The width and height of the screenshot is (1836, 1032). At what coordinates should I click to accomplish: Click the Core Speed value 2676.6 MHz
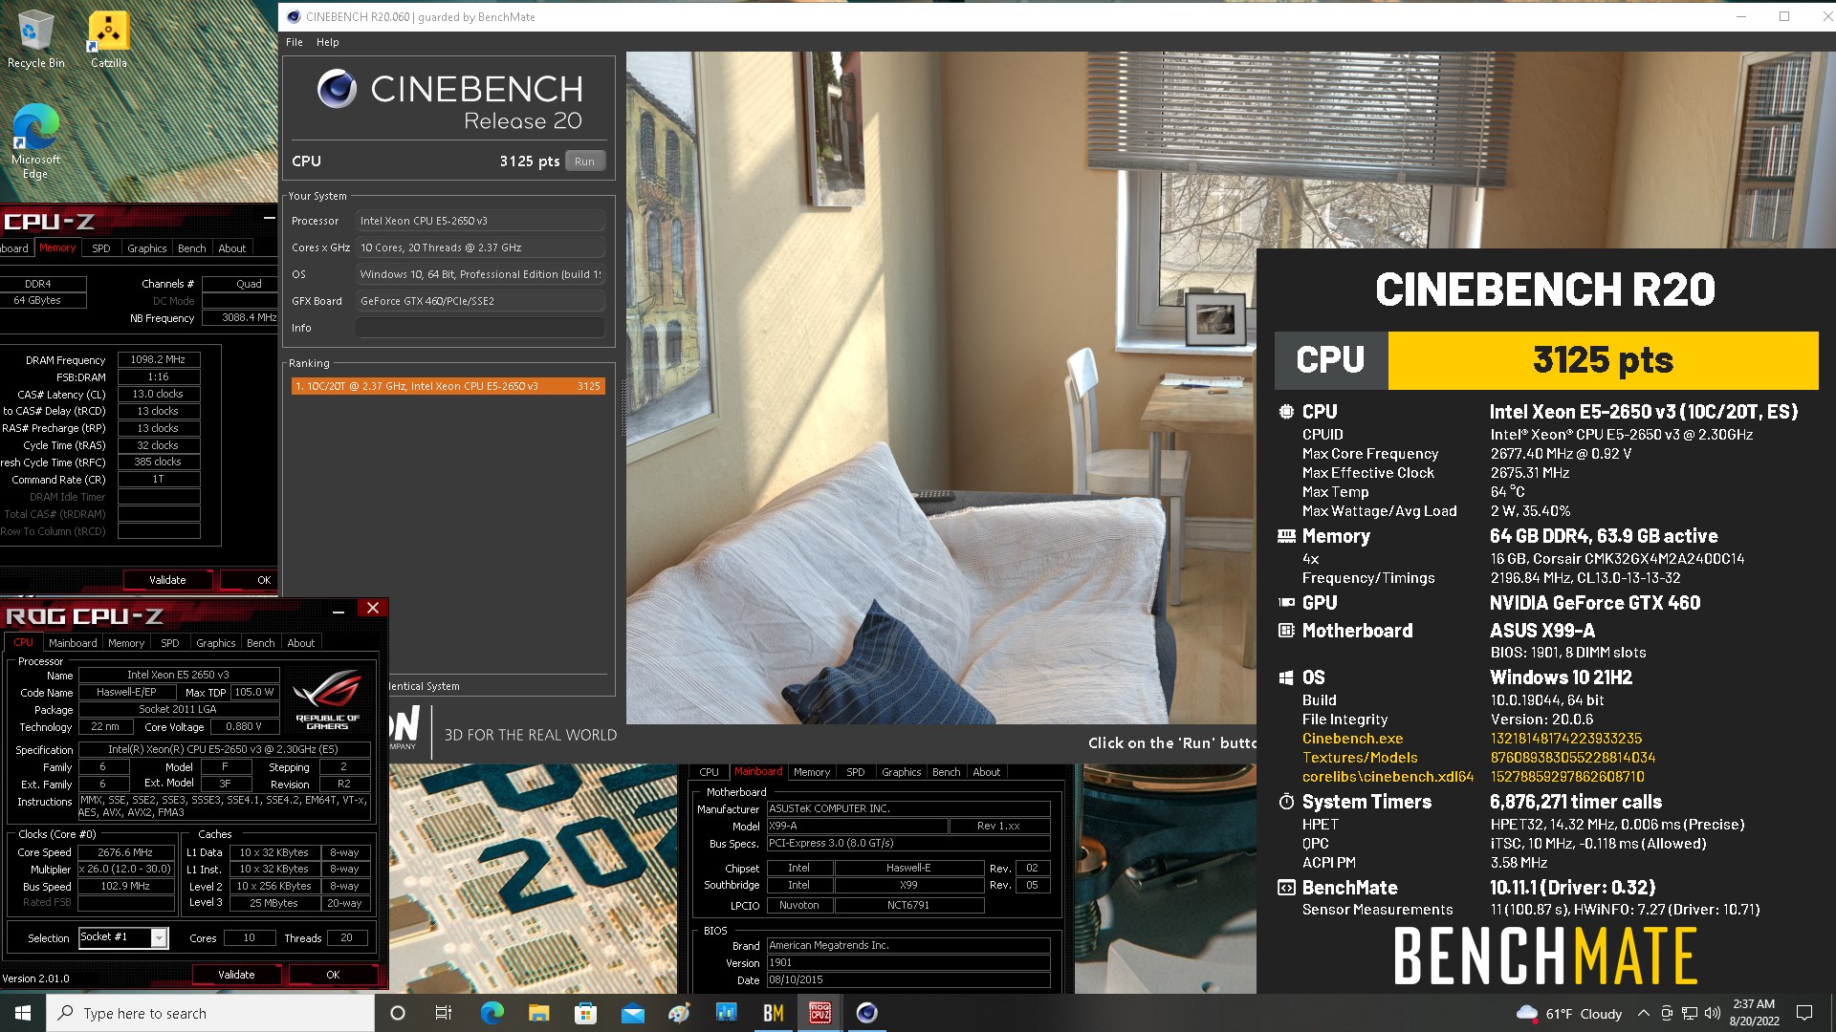pos(126,852)
